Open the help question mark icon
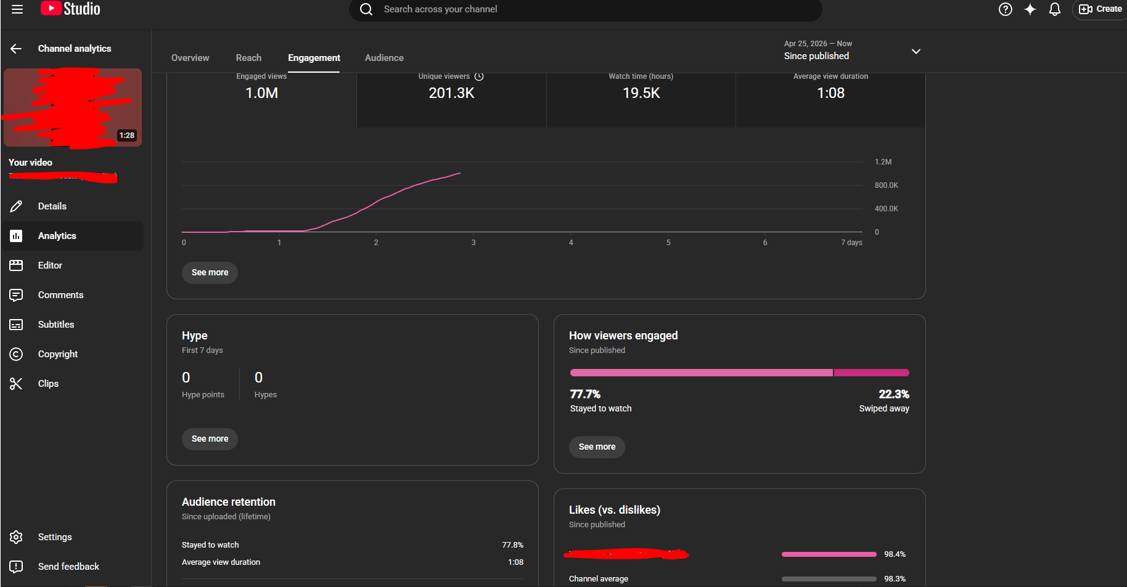Screen dimensions: 1127x587 (1006, 9)
